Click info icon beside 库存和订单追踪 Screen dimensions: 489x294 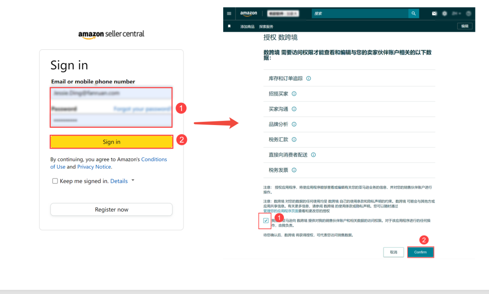[308, 78]
